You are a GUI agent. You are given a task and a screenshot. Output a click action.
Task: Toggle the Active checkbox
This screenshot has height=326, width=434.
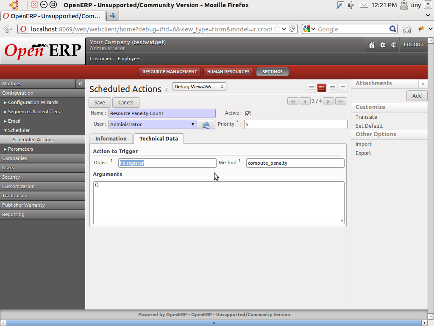[x=248, y=113]
